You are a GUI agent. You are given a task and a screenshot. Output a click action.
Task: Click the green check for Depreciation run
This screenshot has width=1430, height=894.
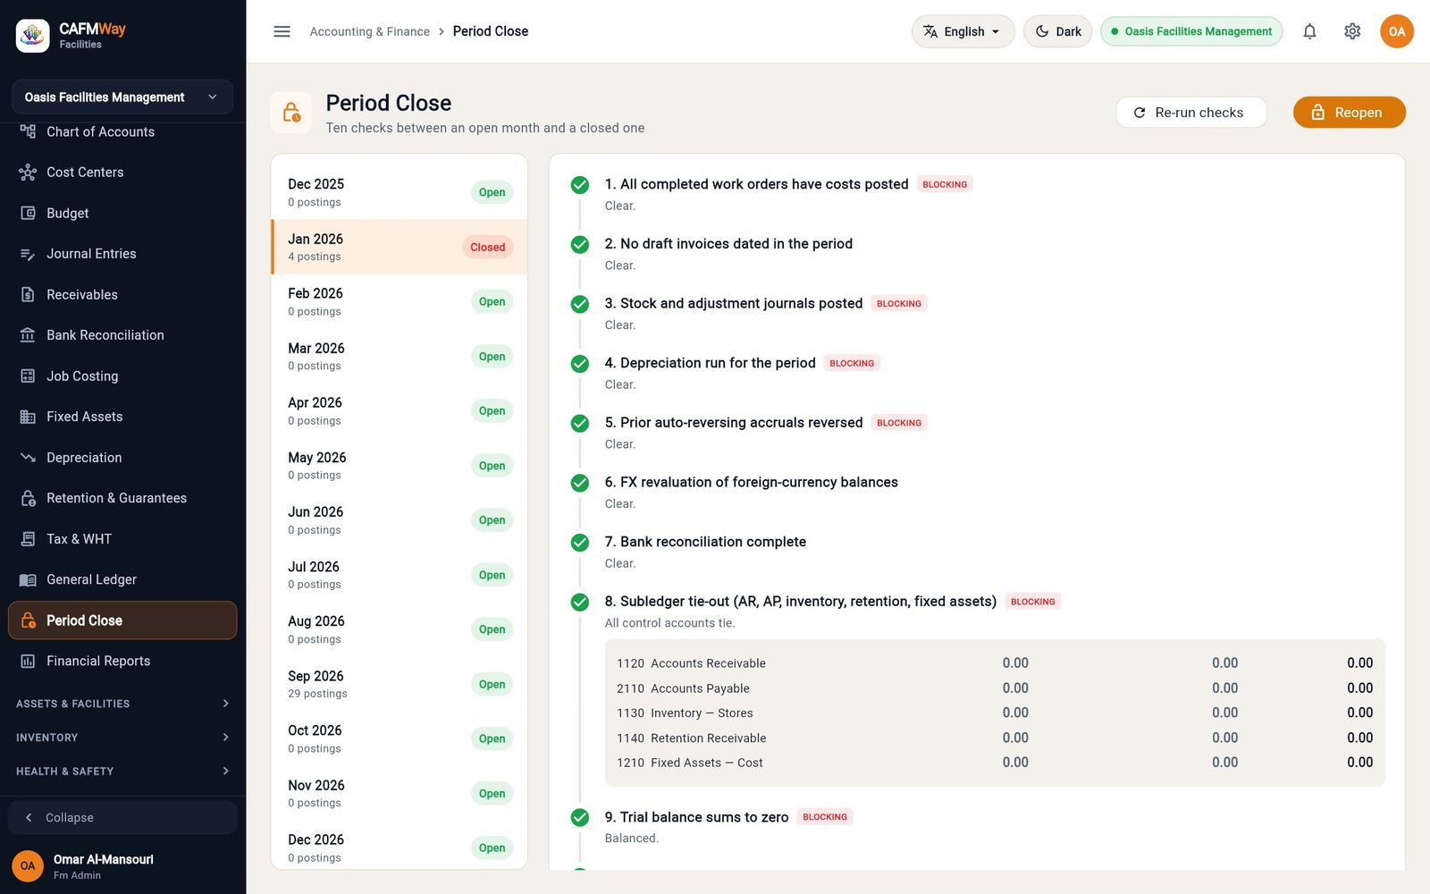580,364
